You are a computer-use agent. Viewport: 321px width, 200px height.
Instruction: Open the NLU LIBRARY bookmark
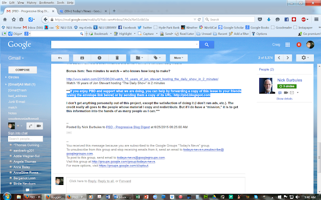(105, 27)
